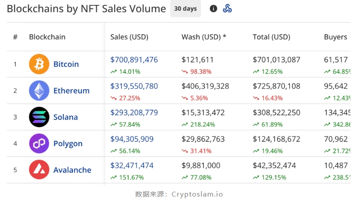Click Bitcoin buyers count 61,517
The image size is (355, 201).
click(336, 60)
